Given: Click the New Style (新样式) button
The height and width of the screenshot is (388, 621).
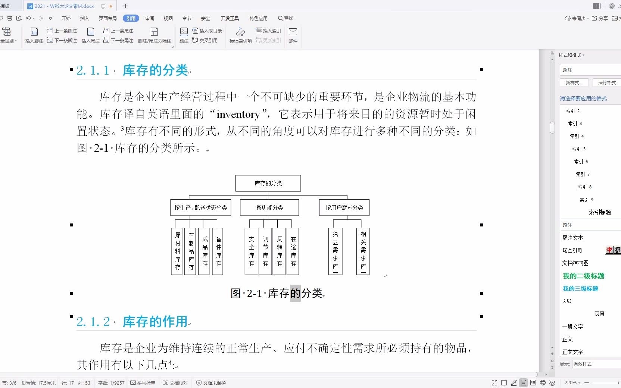Looking at the screenshot, I should [574, 83].
